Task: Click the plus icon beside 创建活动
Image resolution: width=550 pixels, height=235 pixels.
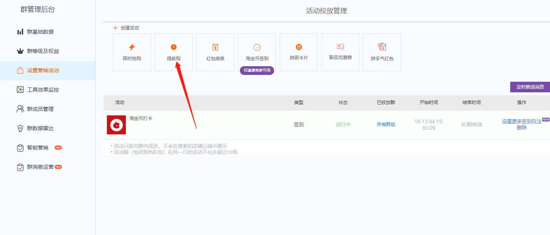Action: pyautogui.click(x=116, y=28)
